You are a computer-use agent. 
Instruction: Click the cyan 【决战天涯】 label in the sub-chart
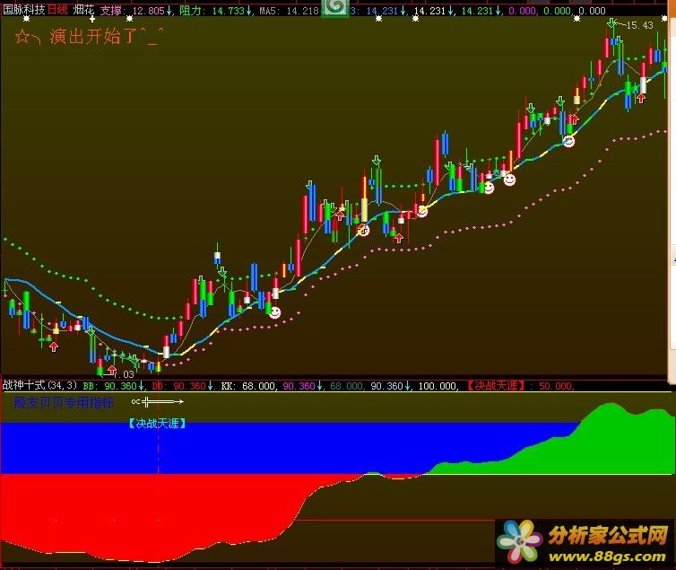click(x=158, y=424)
